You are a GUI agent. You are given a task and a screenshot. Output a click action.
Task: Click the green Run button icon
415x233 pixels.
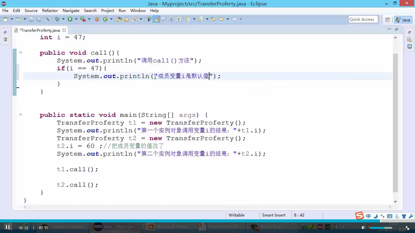point(70,19)
